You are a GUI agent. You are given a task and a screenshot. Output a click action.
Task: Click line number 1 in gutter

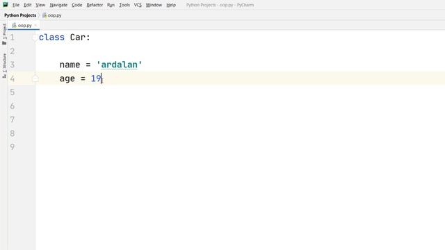tap(13, 37)
